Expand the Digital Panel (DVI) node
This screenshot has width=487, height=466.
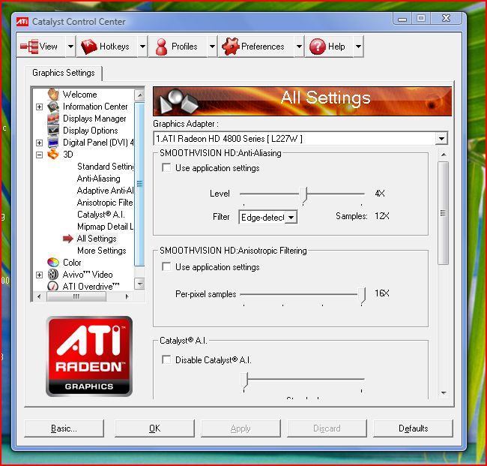click(39, 143)
